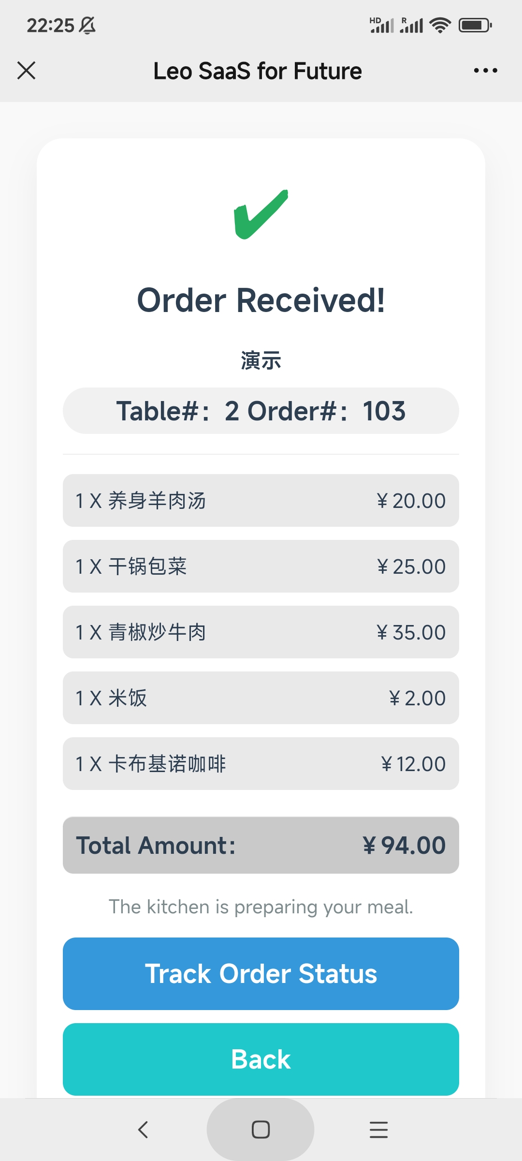Select the 养身羊肉汤 order item
This screenshot has height=1161, width=522.
point(261,501)
